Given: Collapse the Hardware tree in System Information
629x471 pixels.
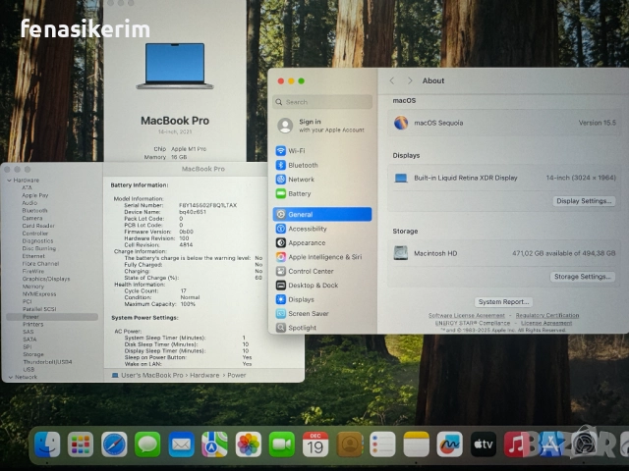Looking at the screenshot, I should pos(9,181).
